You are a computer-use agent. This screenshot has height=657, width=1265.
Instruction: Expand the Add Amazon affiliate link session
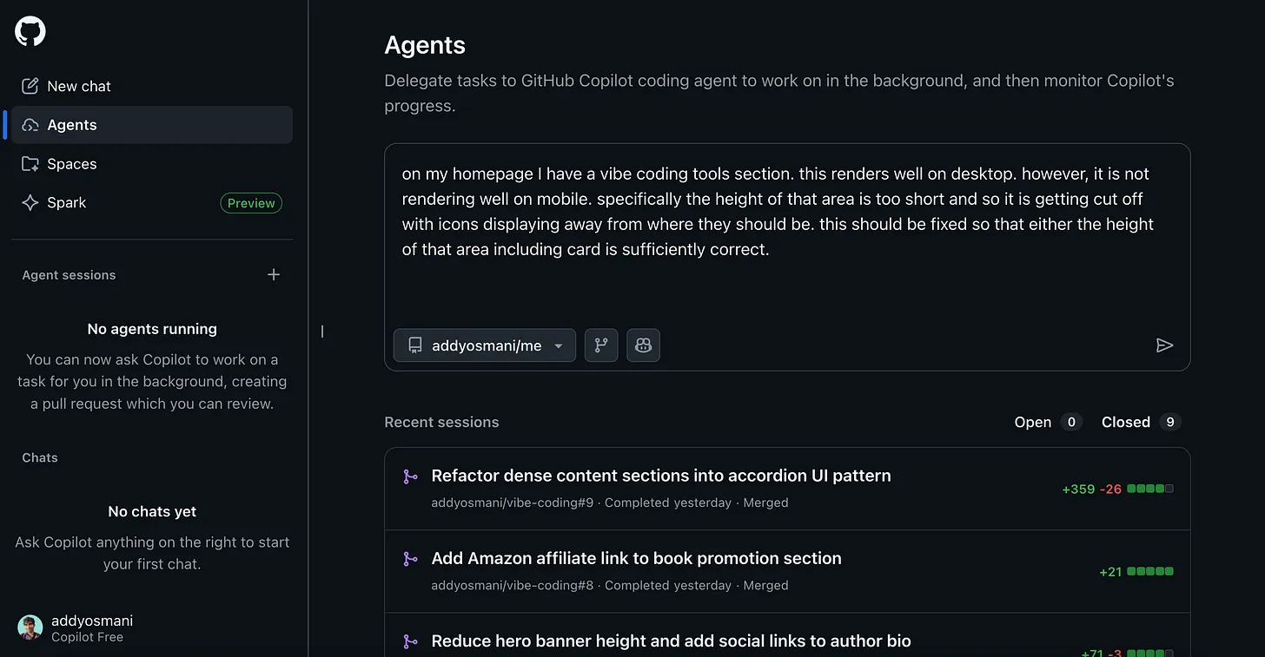(x=636, y=558)
